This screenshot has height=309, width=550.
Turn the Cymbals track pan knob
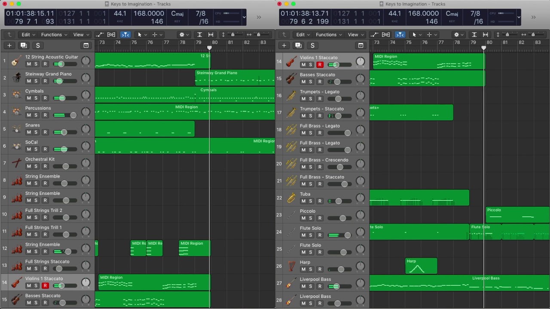click(86, 95)
